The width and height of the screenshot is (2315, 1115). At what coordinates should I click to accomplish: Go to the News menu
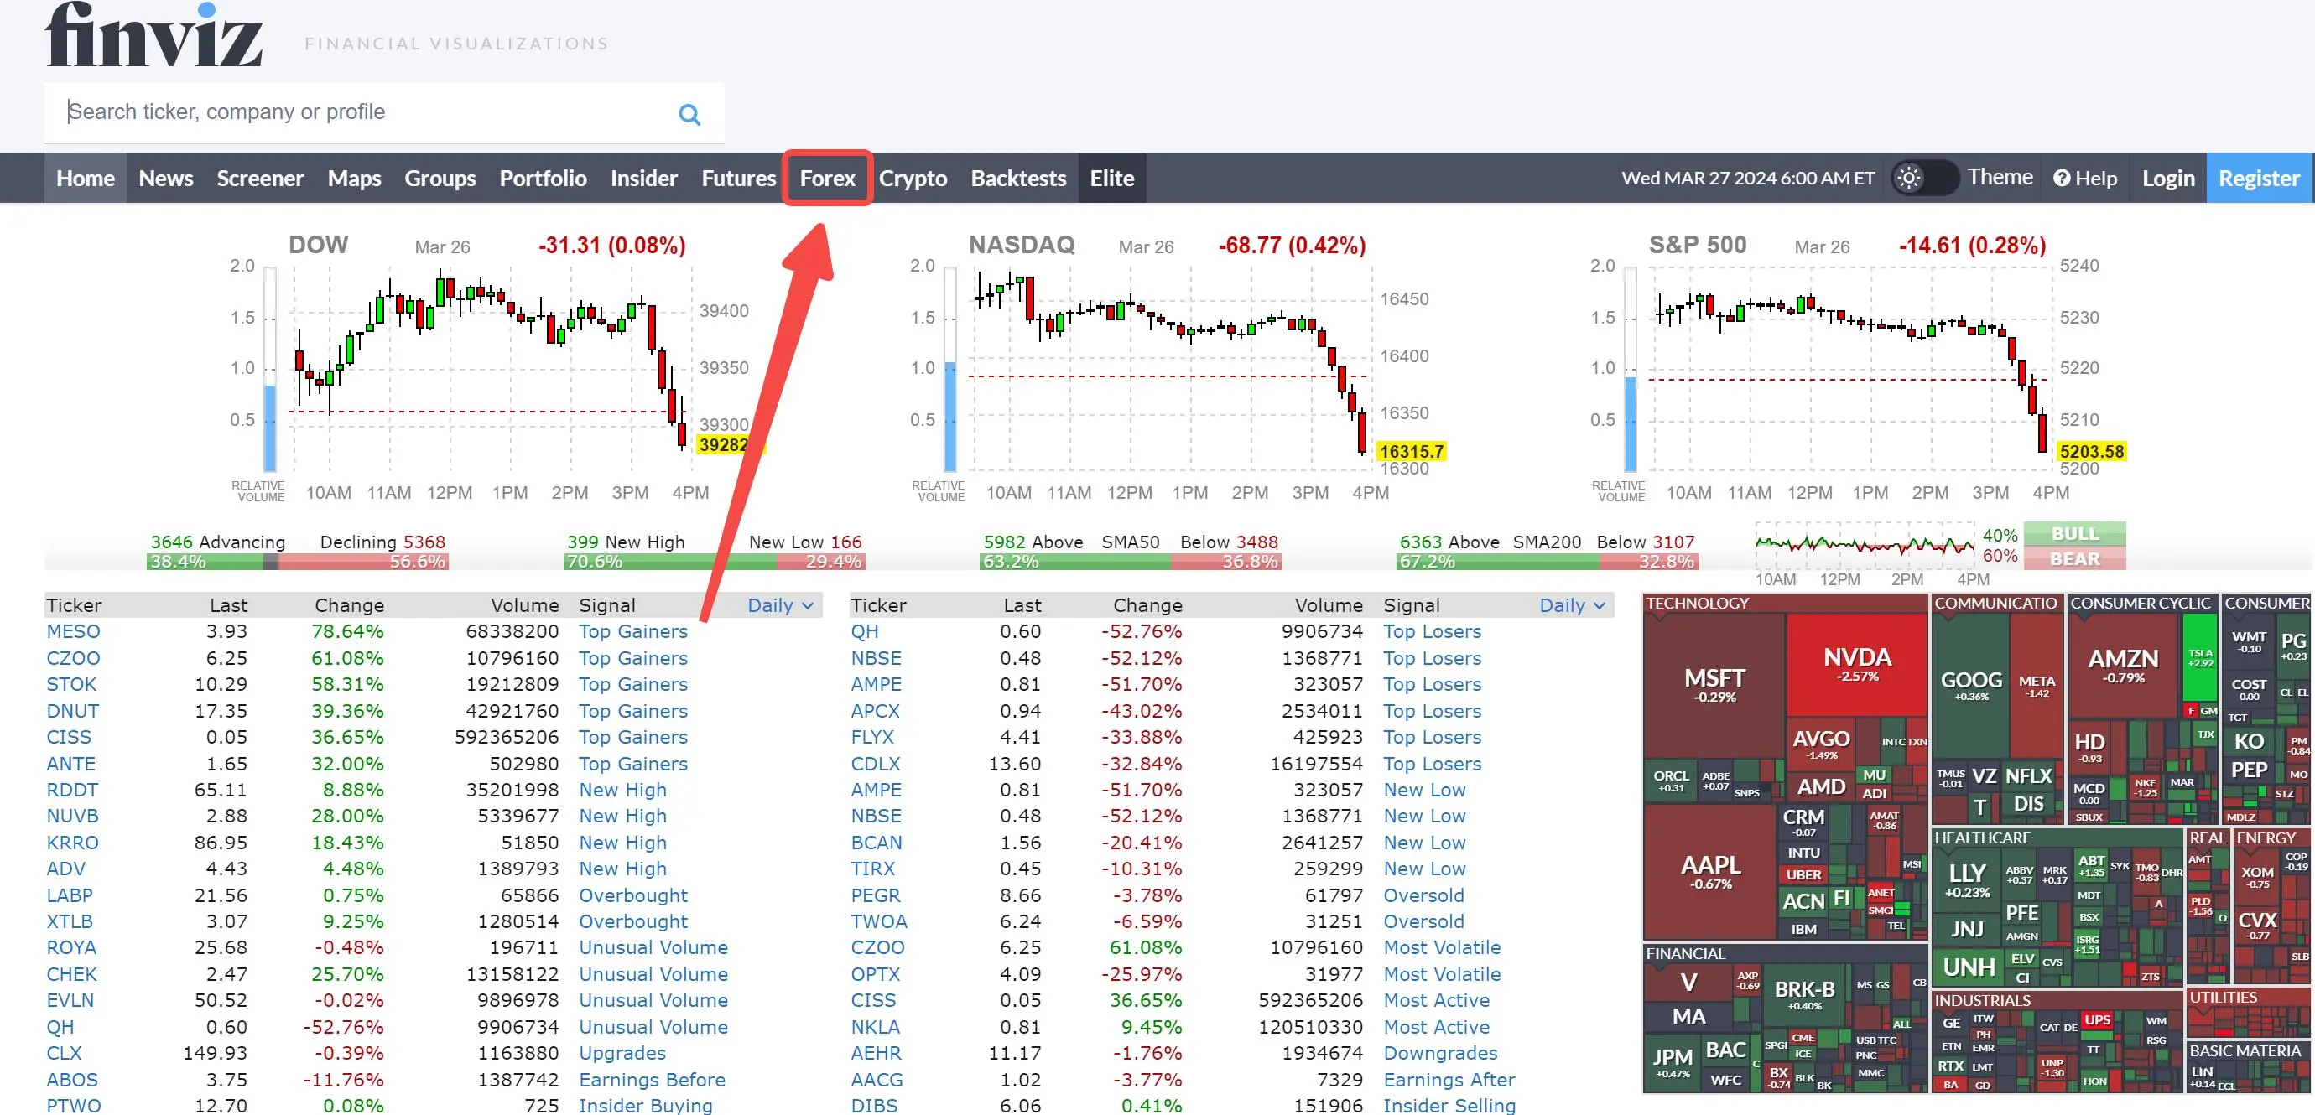click(165, 178)
